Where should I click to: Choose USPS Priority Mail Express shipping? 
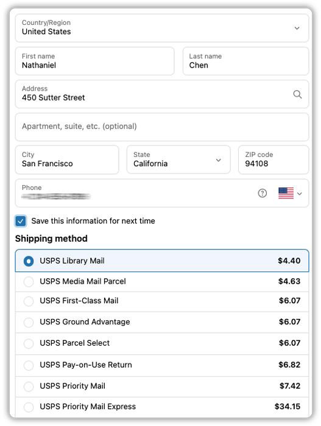click(162, 407)
